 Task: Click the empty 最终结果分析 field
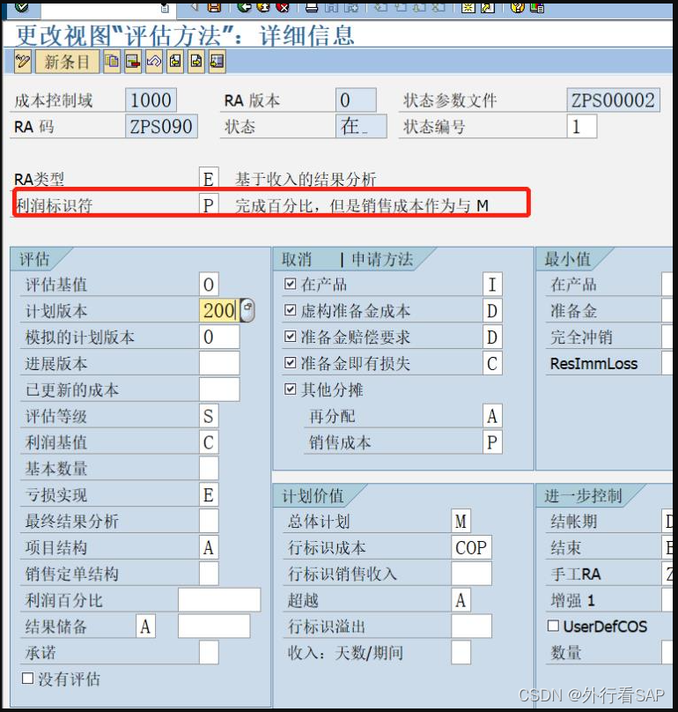209,521
